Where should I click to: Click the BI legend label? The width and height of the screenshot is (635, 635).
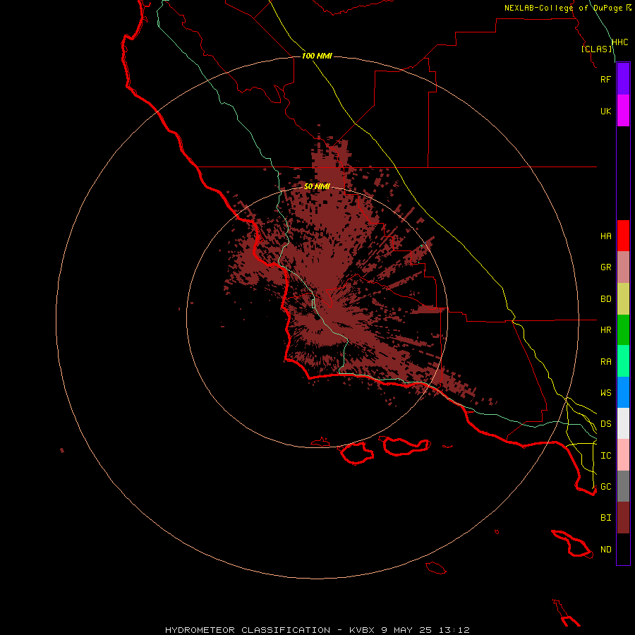click(605, 518)
